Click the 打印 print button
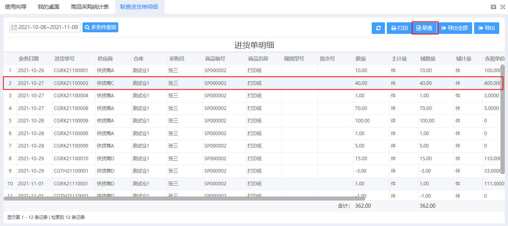508x226 pixels. click(x=399, y=28)
